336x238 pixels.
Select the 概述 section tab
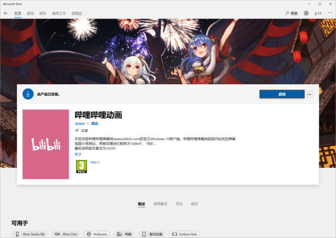[x=142, y=204]
